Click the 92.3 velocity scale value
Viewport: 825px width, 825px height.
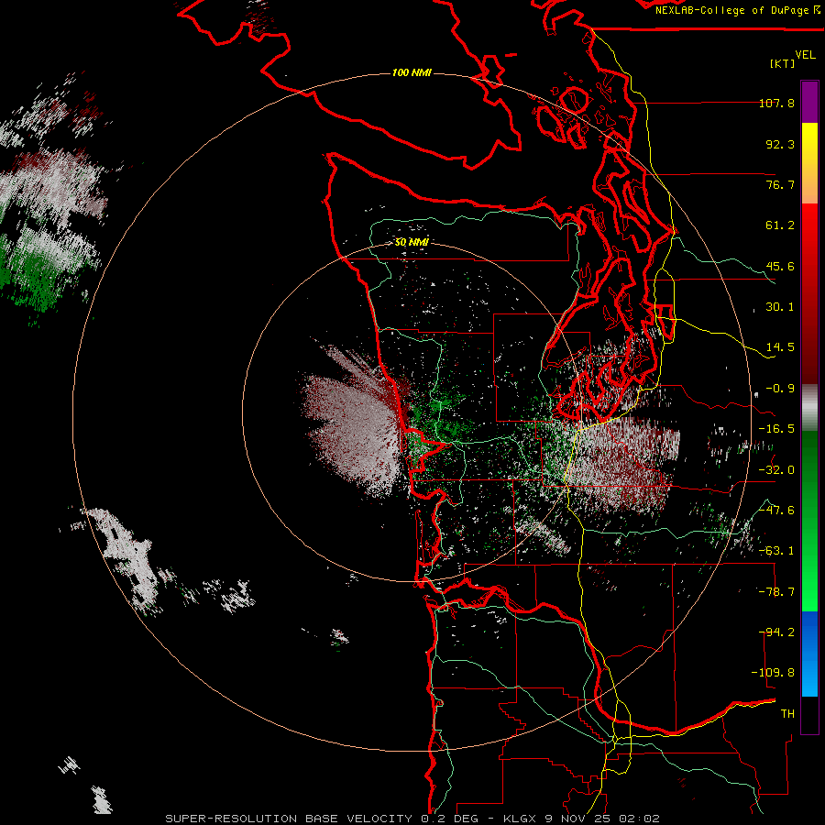[x=780, y=144]
